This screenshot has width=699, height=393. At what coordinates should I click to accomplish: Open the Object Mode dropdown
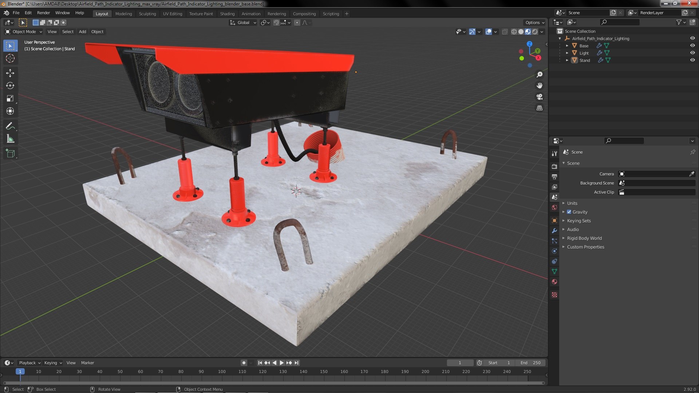coord(24,32)
